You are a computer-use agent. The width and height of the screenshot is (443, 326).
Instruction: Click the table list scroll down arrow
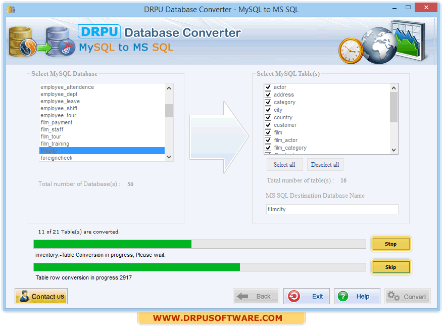(394, 150)
